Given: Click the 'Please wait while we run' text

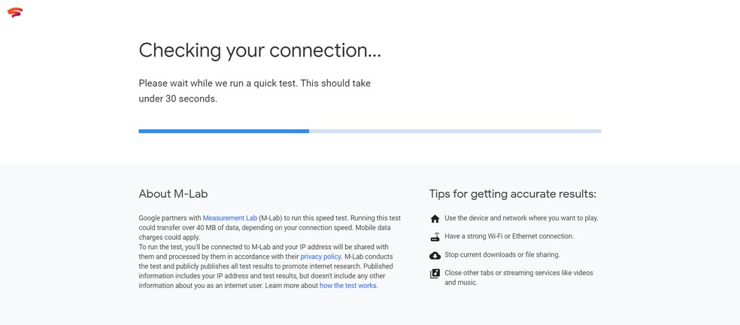Looking at the screenshot, I should tap(254, 84).
